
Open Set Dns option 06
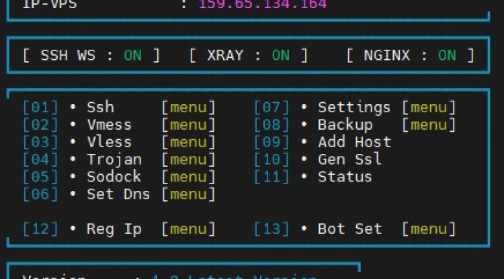pos(118,194)
